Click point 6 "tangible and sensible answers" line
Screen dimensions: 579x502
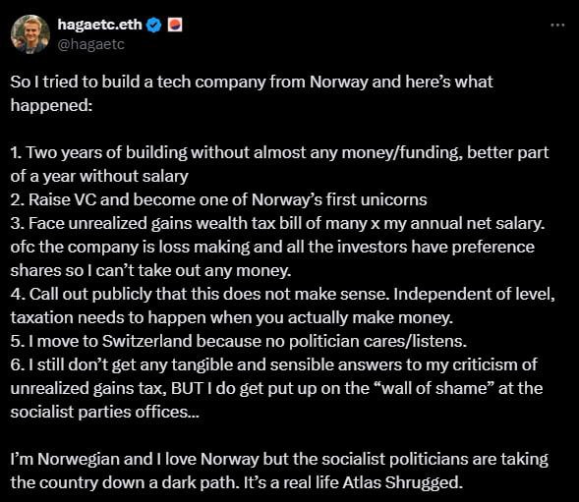273,365
